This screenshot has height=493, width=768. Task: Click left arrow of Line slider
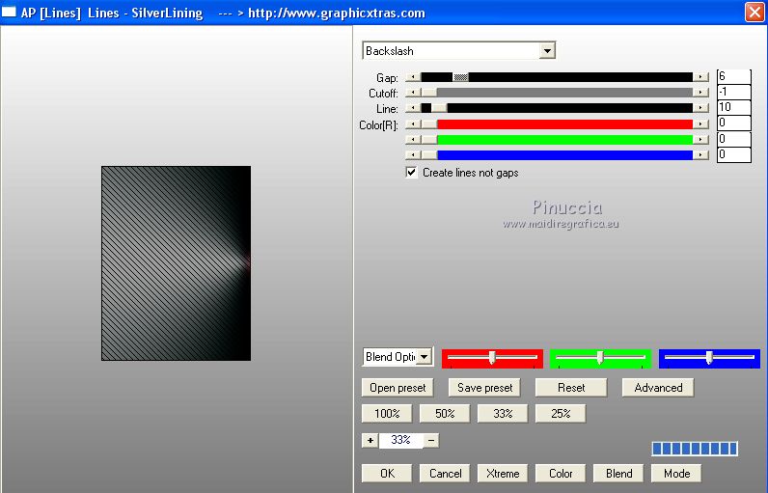pyautogui.click(x=413, y=108)
